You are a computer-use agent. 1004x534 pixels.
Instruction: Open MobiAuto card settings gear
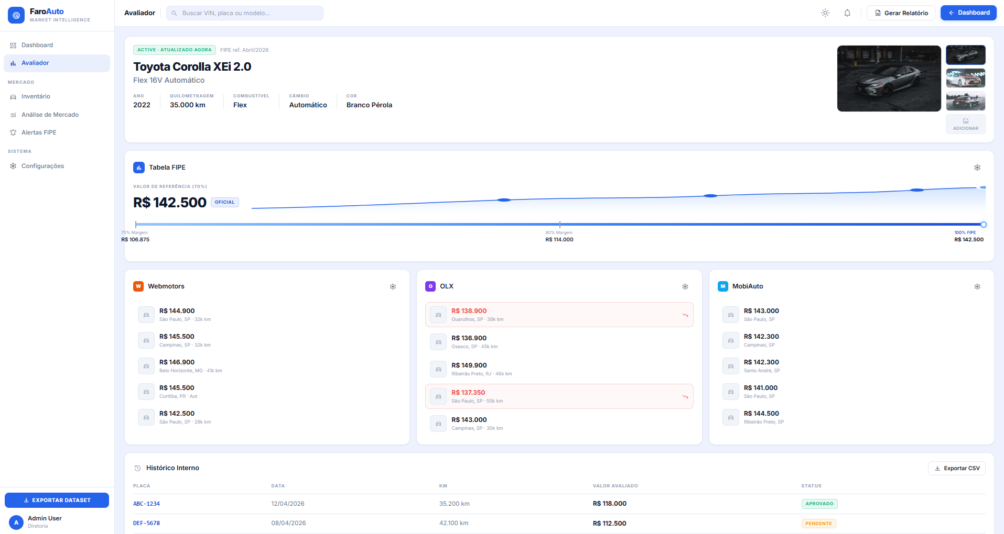pos(977,286)
